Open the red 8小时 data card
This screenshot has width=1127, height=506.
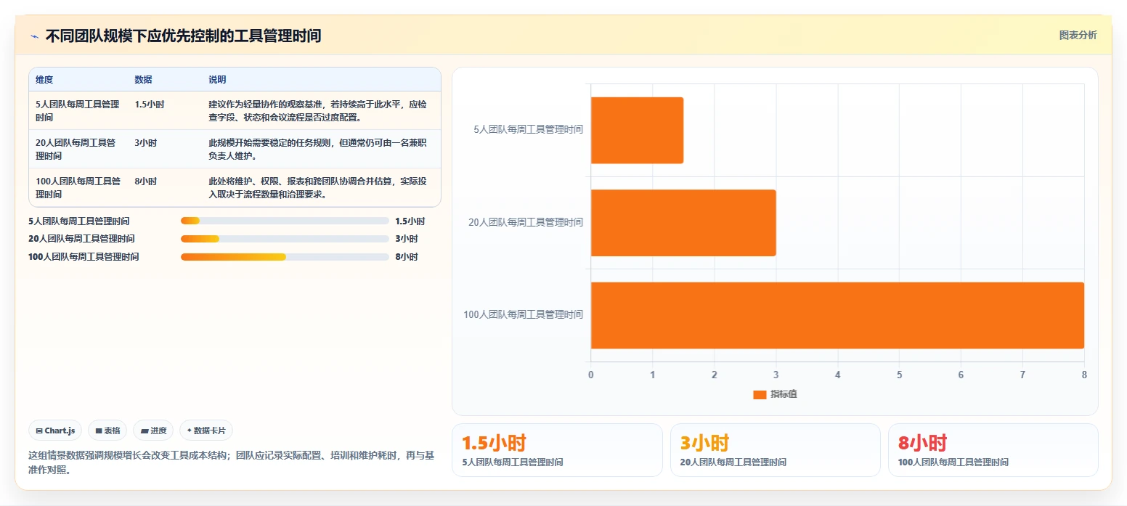pos(993,450)
